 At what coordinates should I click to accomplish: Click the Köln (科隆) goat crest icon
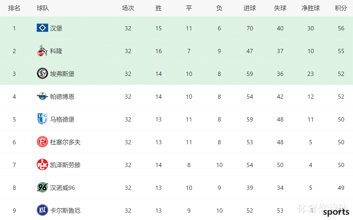point(42,51)
